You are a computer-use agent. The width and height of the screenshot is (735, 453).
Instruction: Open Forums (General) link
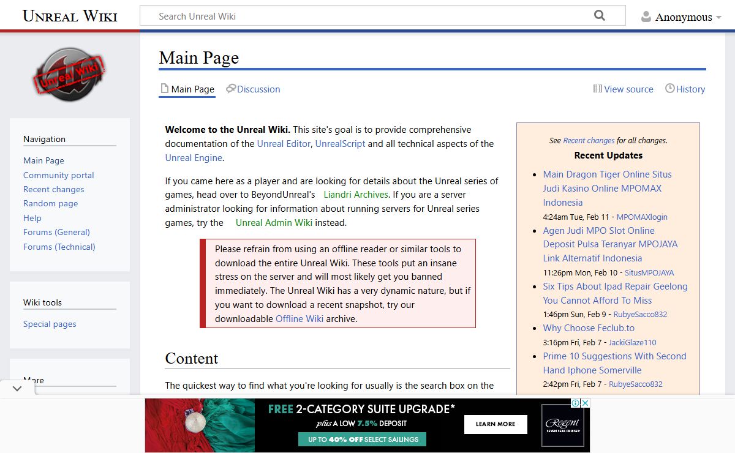56,232
